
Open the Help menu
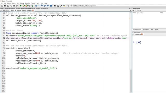(x=46, y=3)
